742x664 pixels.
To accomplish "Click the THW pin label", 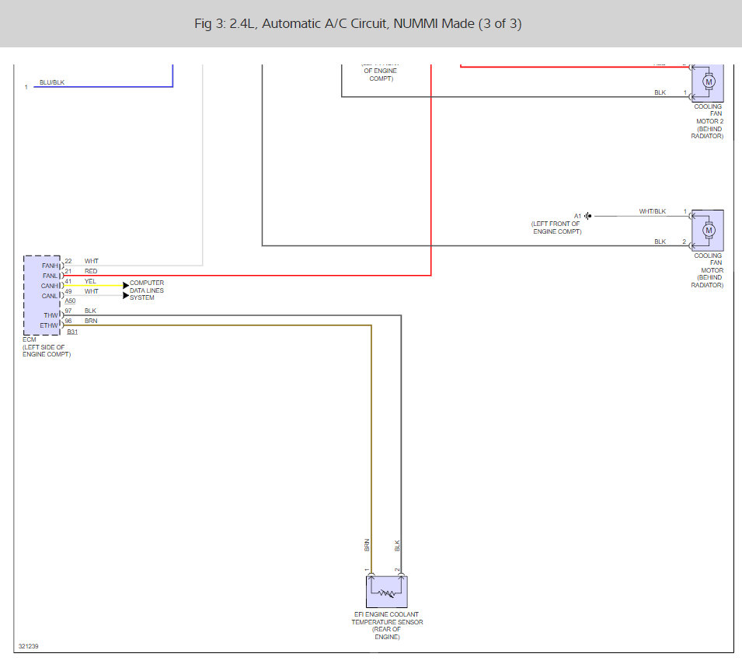I will point(51,315).
